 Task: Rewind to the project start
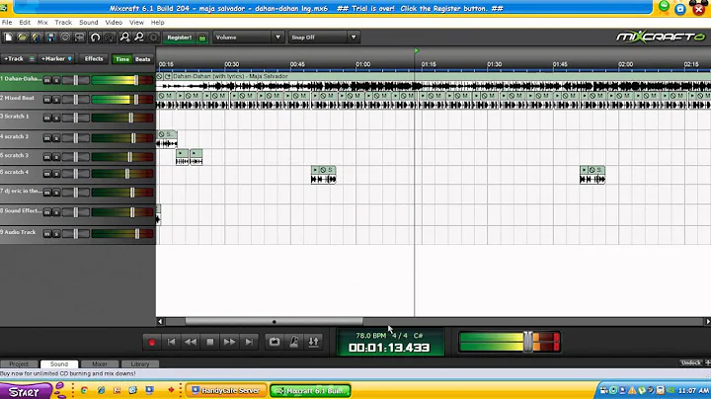point(171,343)
